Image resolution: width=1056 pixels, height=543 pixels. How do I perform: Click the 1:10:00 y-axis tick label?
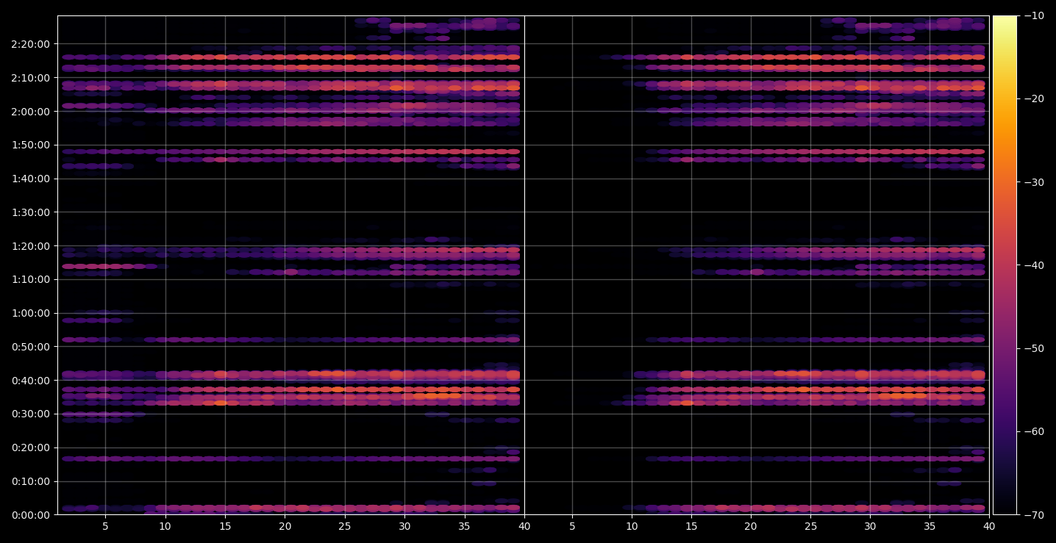[31, 279]
